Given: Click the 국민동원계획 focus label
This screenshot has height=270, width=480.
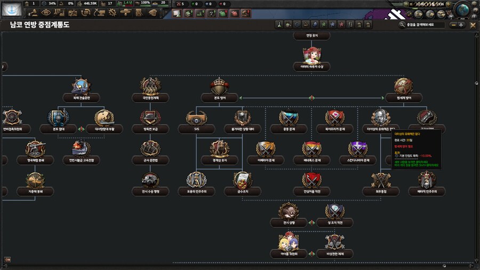Looking at the screenshot, I should pyautogui.click(x=150, y=98).
